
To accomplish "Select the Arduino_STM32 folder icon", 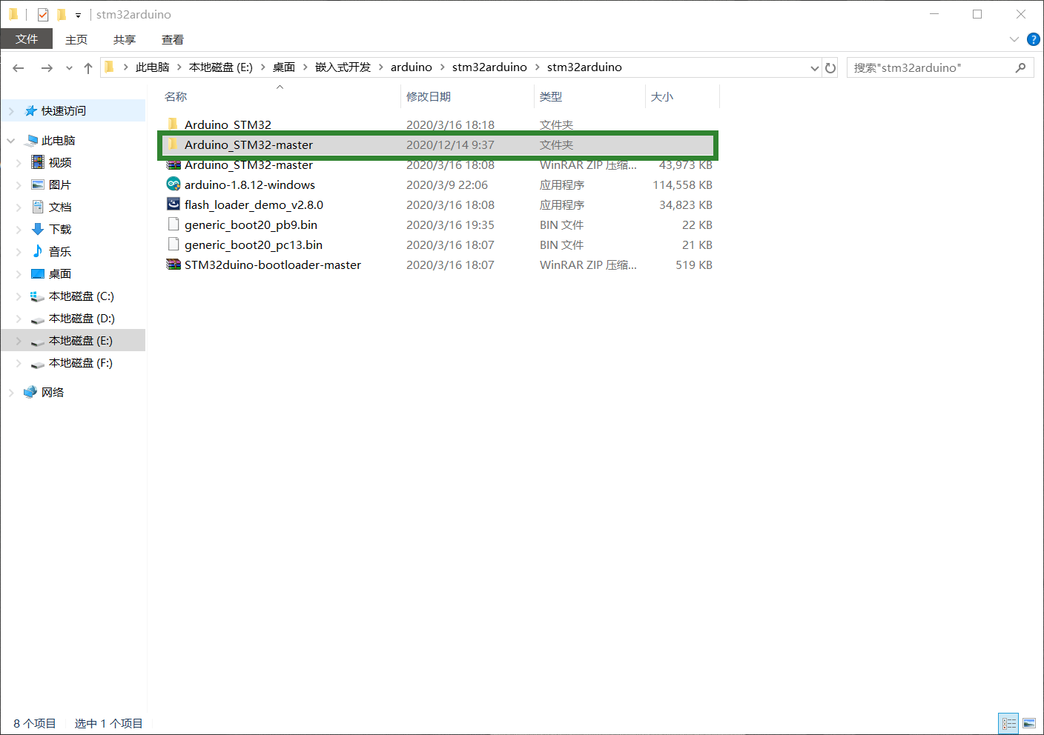I will point(174,124).
